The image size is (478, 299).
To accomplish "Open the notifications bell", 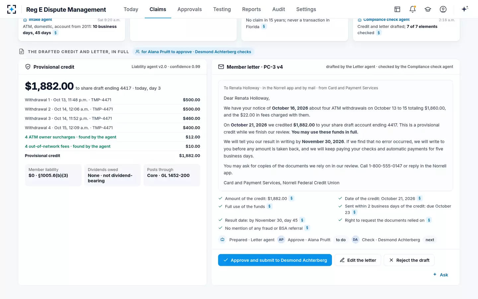I will pos(413,9).
